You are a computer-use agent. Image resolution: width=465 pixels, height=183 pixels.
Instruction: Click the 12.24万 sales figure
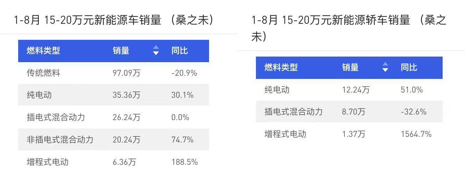click(356, 90)
